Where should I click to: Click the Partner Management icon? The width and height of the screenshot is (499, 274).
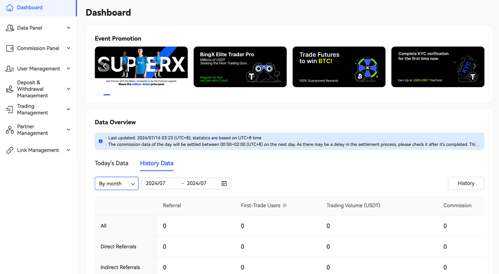pos(10,130)
